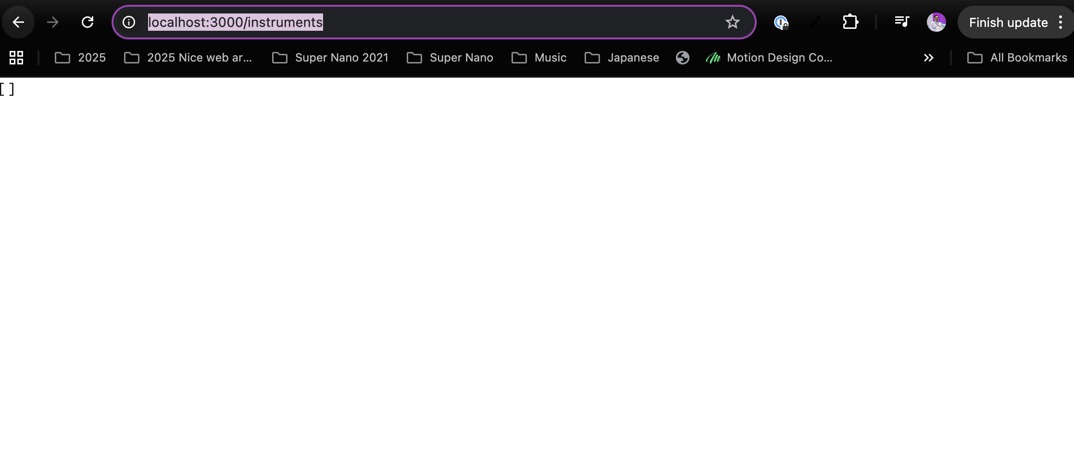Open the Super Nano 2021 folder

coord(330,57)
